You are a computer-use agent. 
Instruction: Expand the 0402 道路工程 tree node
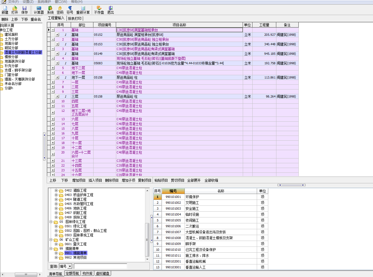(56, 191)
